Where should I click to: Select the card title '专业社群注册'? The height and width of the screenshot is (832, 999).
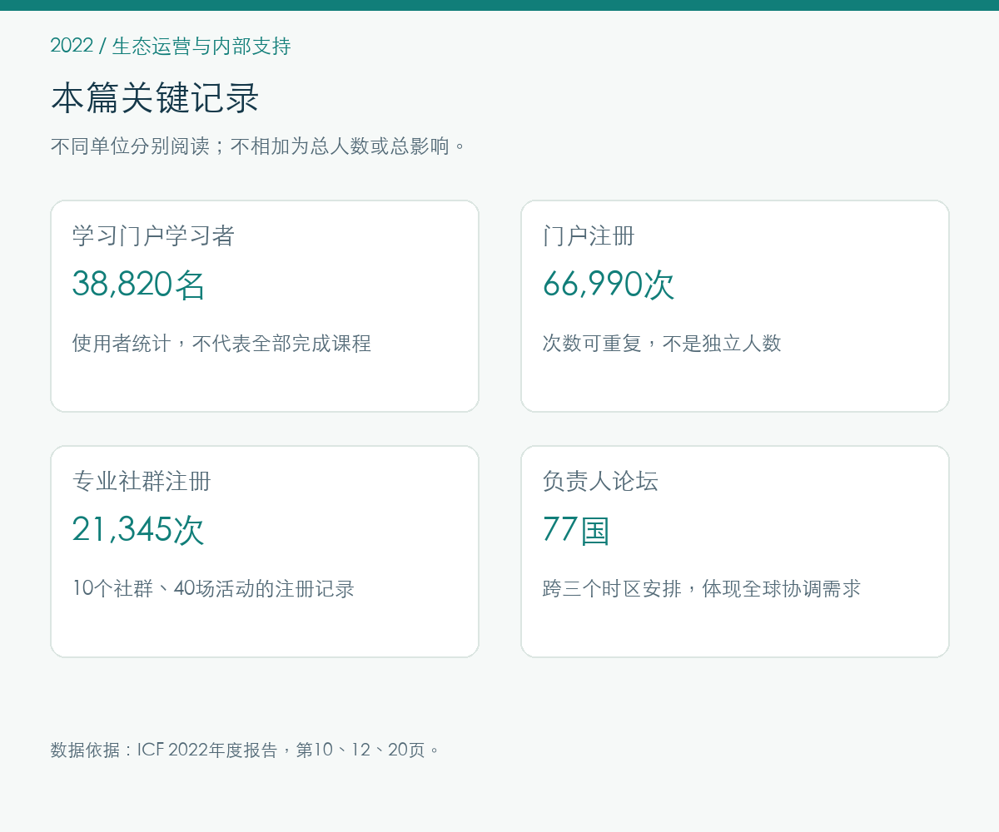click(142, 482)
